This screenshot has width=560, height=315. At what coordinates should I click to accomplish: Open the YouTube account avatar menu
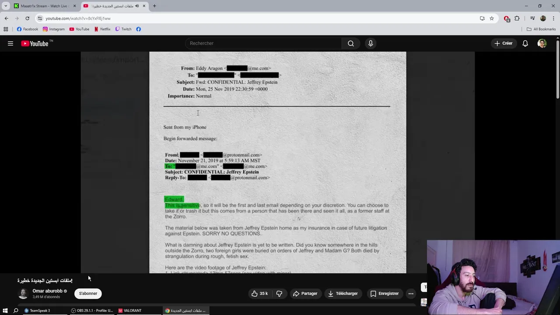tap(542, 43)
